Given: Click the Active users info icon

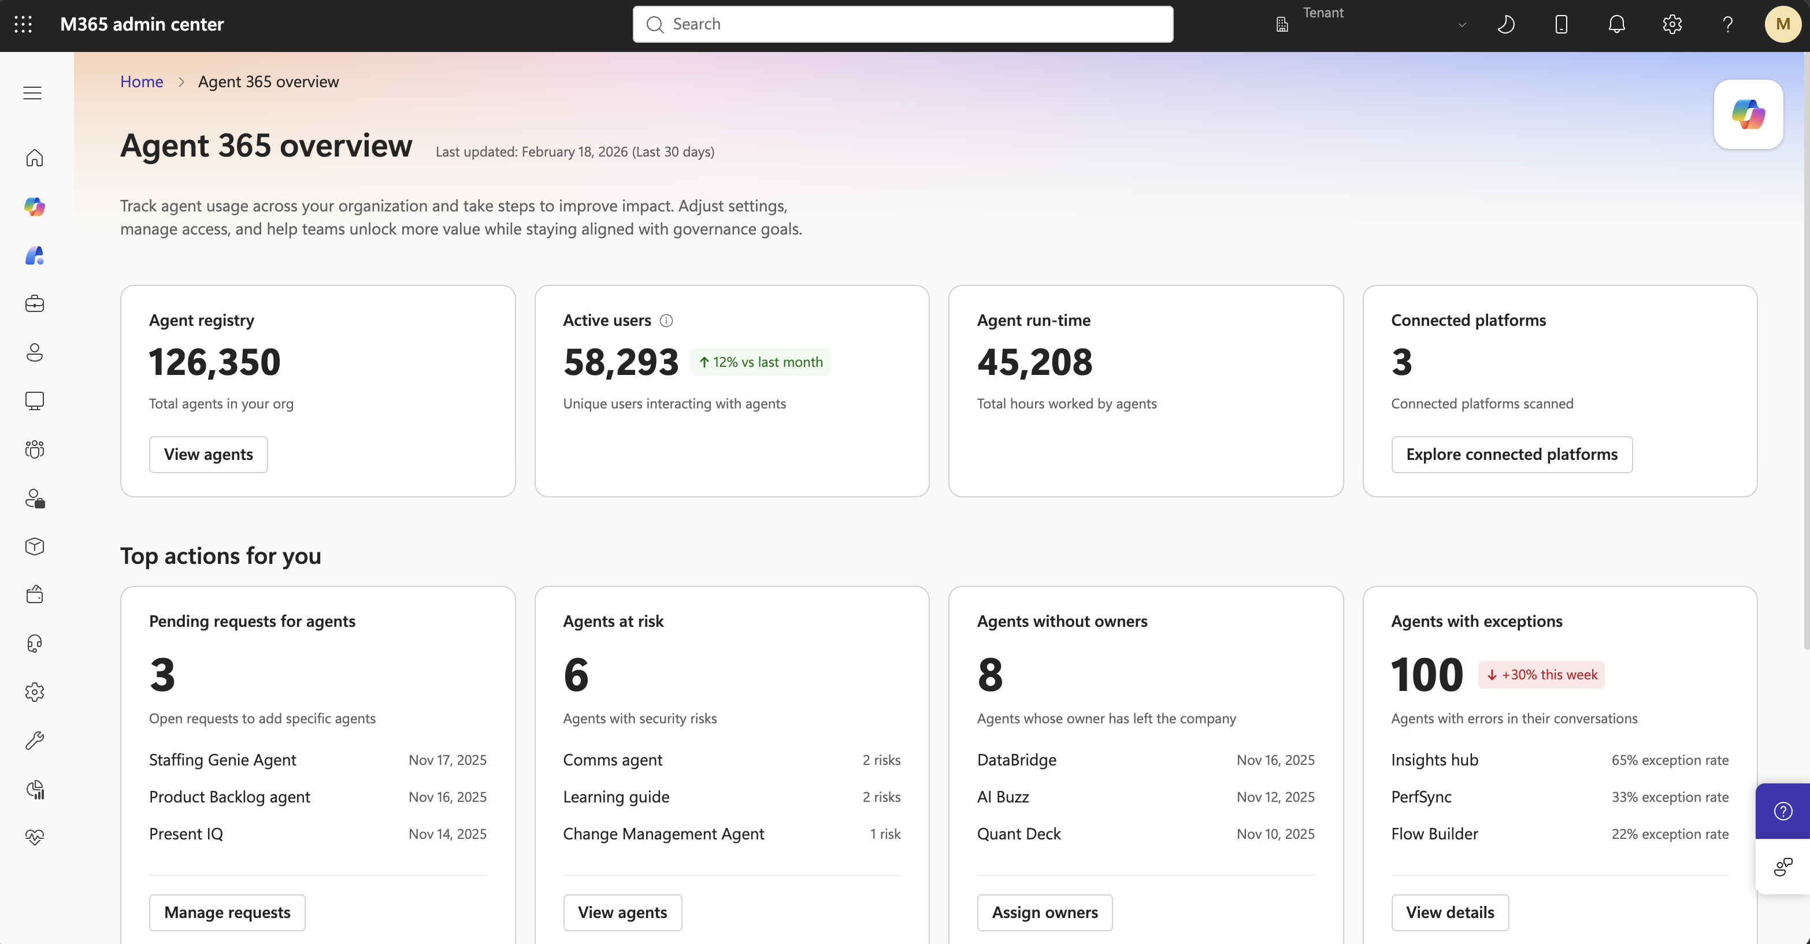Looking at the screenshot, I should click(x=666, y=320).
